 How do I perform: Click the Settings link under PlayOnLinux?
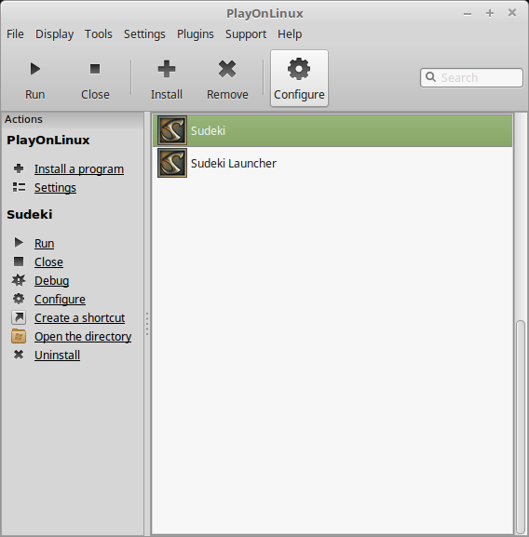[x=55, y=188]
